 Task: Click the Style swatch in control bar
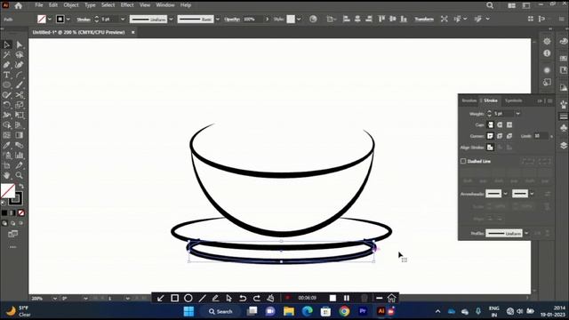291,19
